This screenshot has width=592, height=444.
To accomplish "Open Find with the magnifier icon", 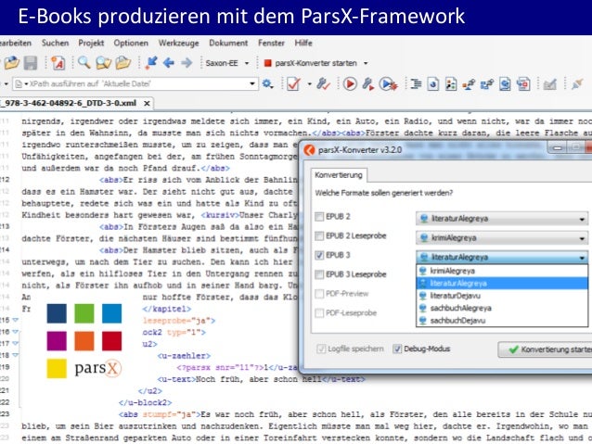I will [x=84, y=63].
